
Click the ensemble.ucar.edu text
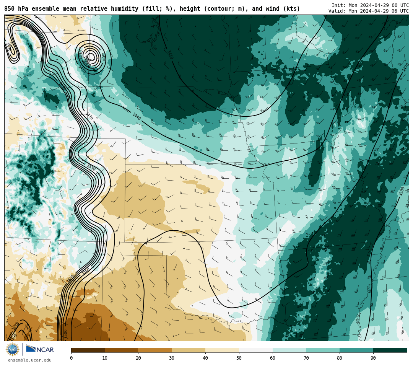30,360
